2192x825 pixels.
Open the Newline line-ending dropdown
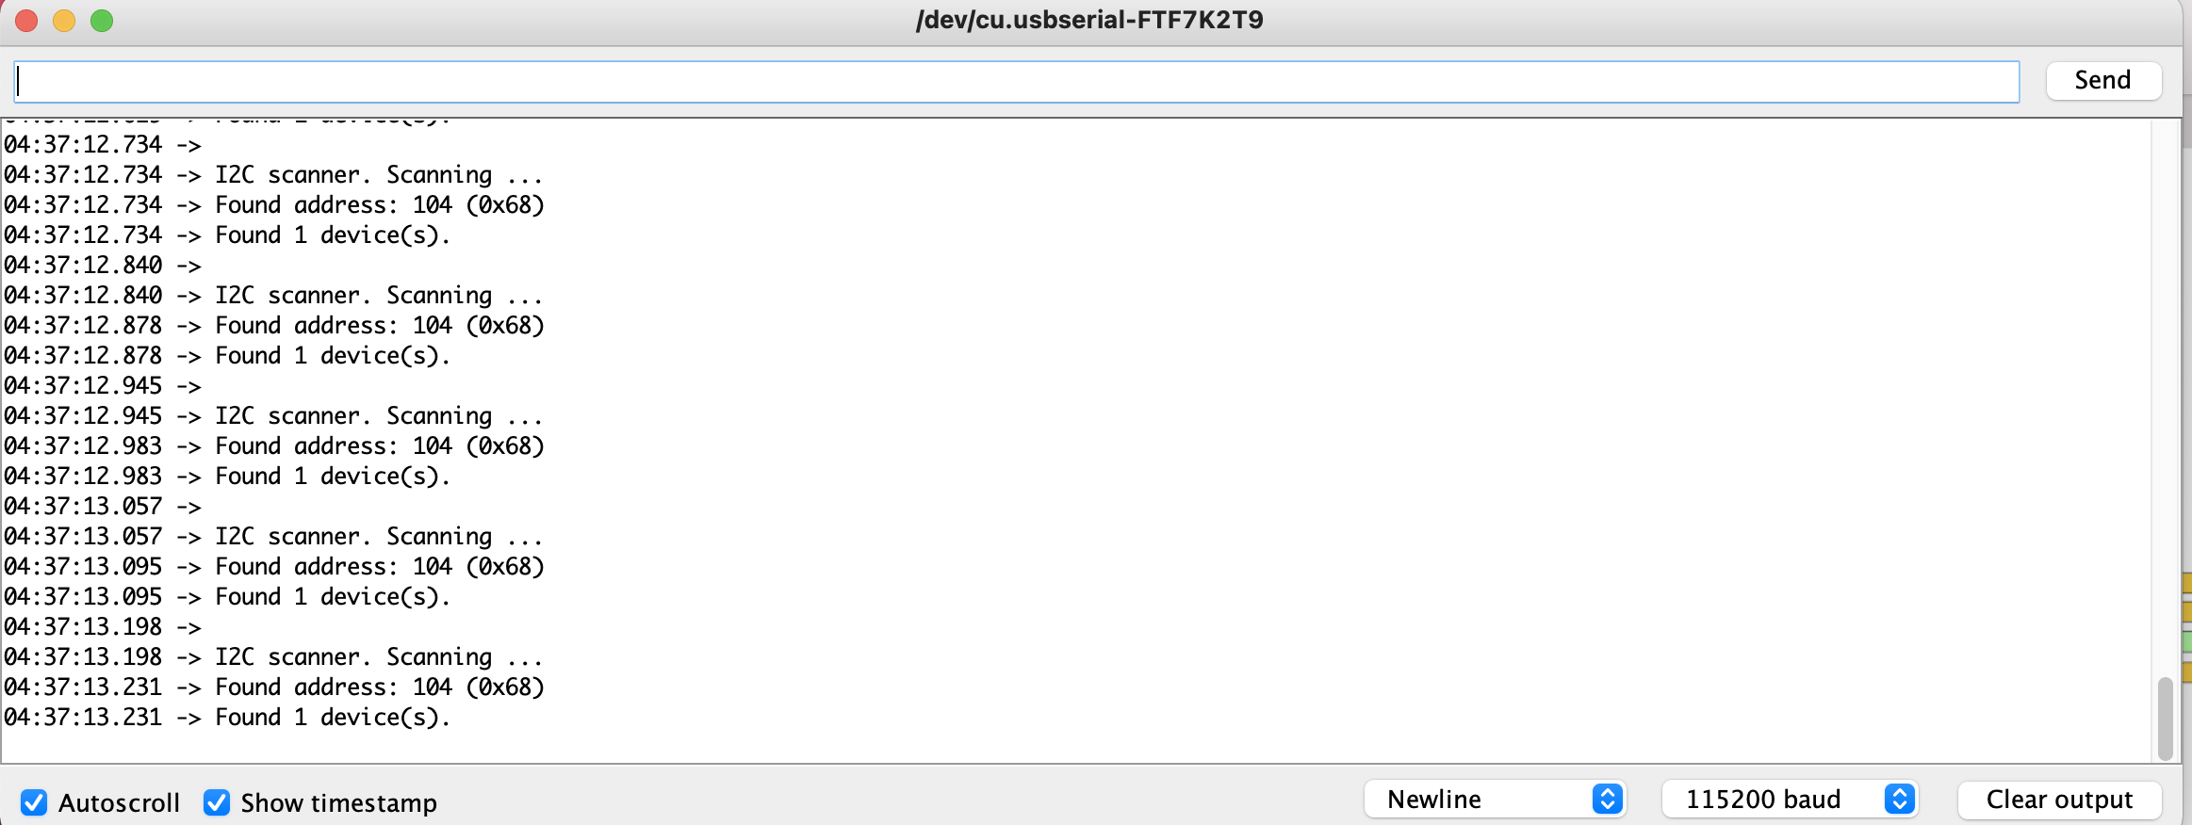[x=1494, y=800]
